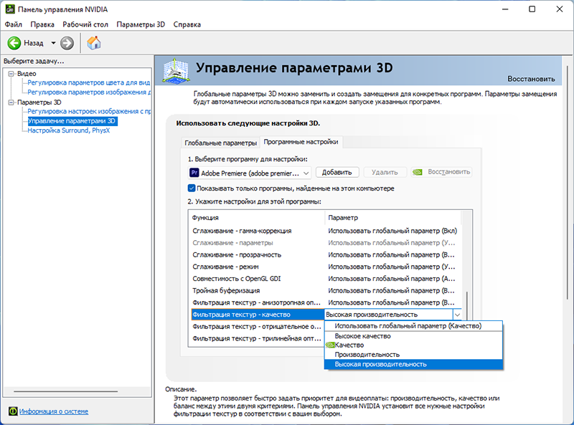Select Сглаживание - гамма-коррекция row
Screen dimensions: 574x425
pyautogui.click(x=325, y=231)
